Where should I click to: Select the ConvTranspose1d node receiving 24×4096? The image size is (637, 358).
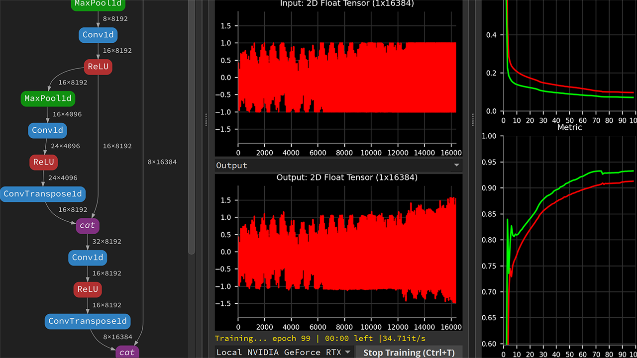point(44,194)
